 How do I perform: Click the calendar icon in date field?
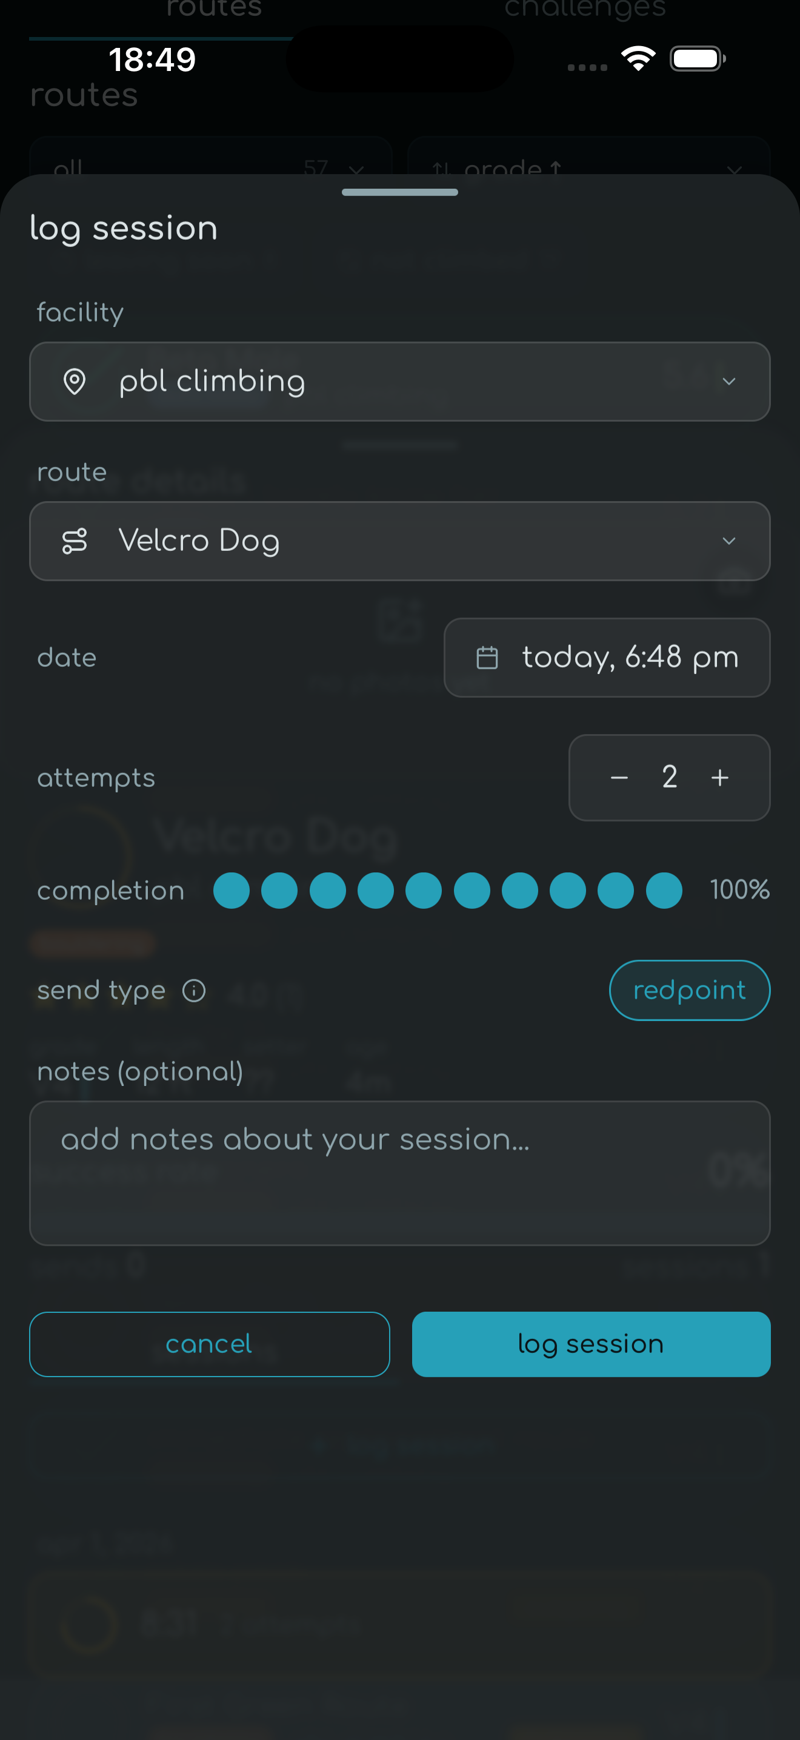(x=487, y=657)
